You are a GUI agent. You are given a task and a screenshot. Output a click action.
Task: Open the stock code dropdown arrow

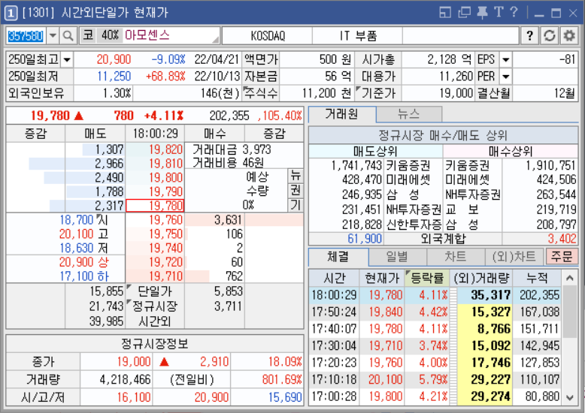(53, 36)
